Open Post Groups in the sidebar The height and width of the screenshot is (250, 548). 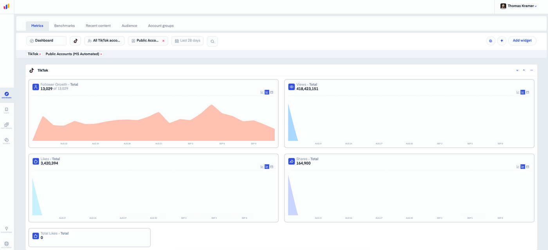tap(6, 126)
